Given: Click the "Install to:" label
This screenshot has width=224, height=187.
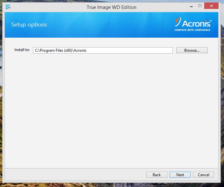Looking at the screenshot, I should point(22,50).
